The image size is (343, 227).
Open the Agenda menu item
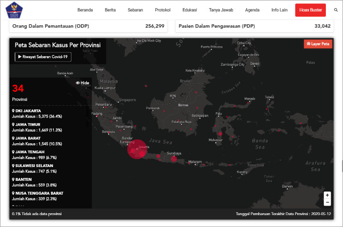pos(252,10)
